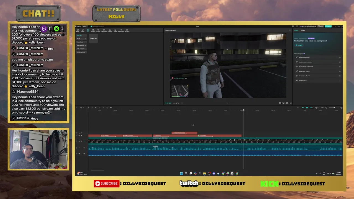Open Local captions option

coord(81,52)
